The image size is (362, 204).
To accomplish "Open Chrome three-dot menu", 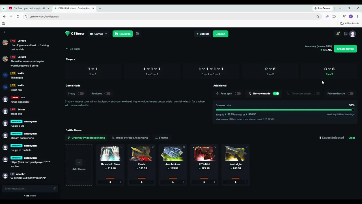I will pos(357,16).
